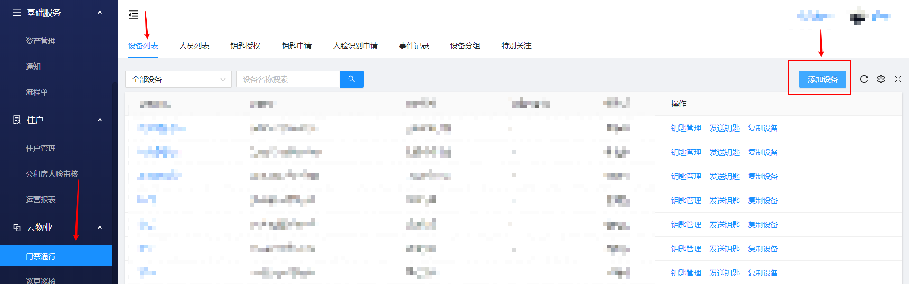Image resolution: width=909 pixels, height=284 pixels.
Task: Click the 基础服务 menu list icon
Action: point(17,12)
